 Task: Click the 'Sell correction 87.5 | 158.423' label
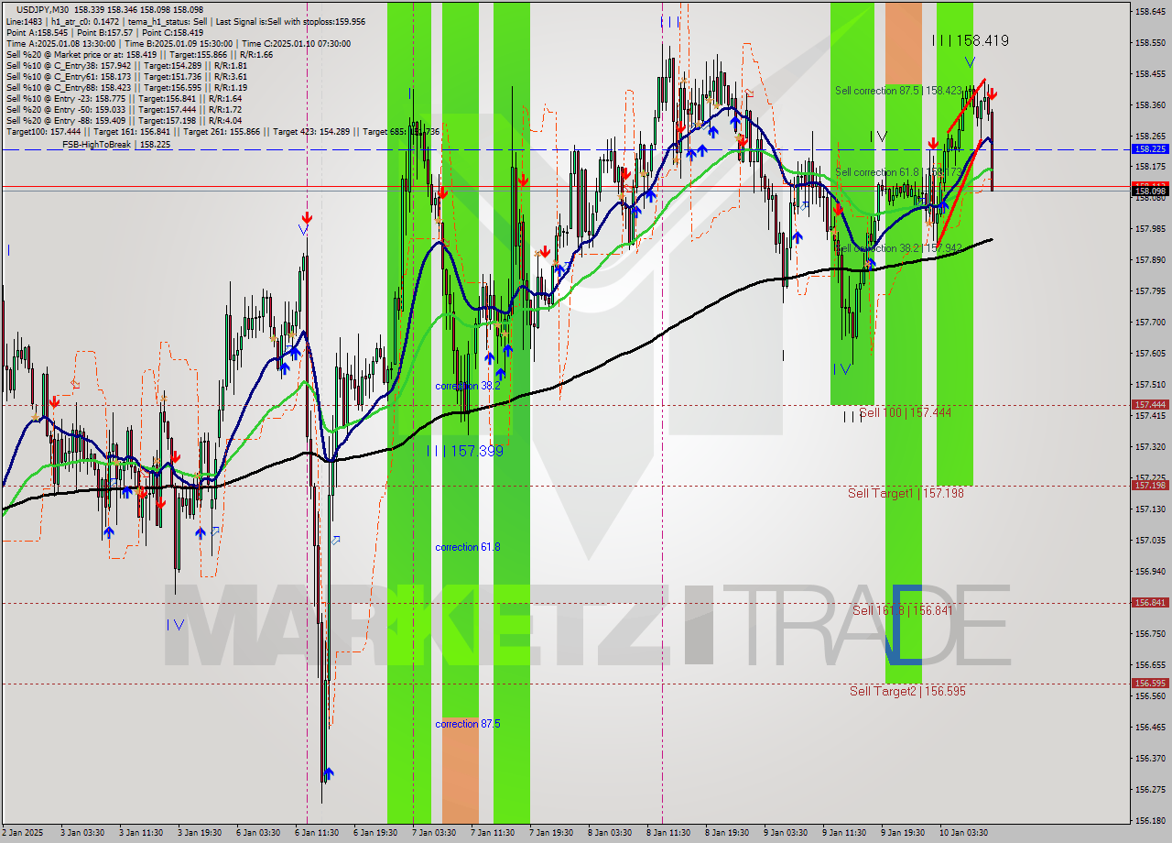tap(898, 91)
